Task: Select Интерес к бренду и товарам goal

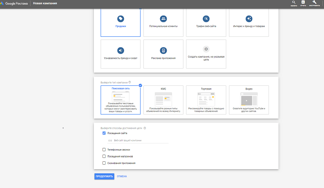Action: [x=249, y=22]
